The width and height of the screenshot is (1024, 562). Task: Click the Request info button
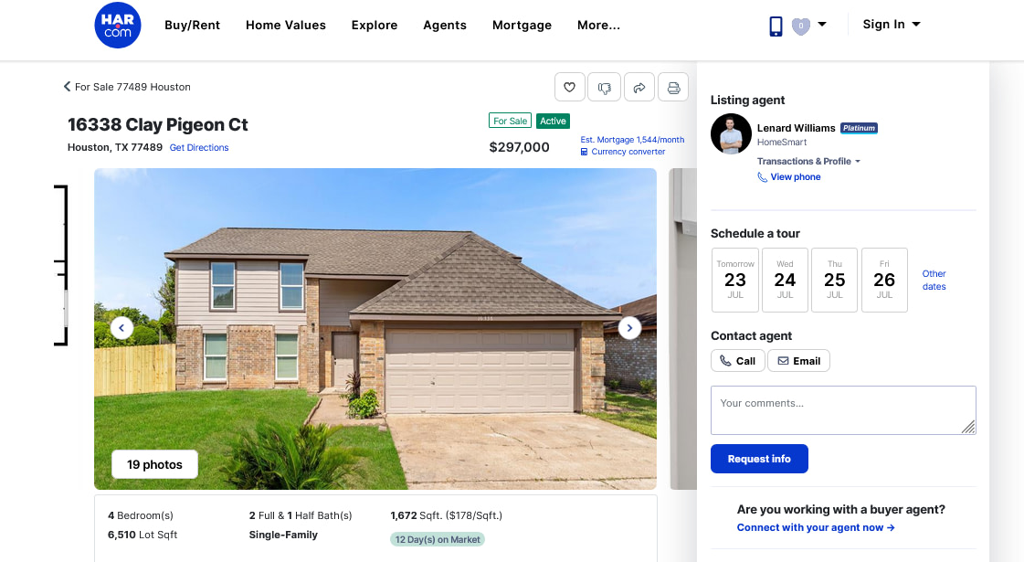(759, 459)
